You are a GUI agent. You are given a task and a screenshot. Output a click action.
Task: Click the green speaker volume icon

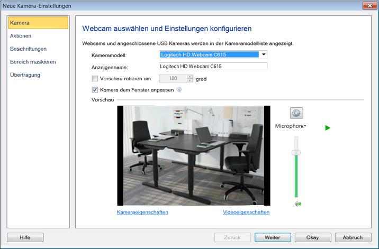pyautogui.click(x=297, y=204)
